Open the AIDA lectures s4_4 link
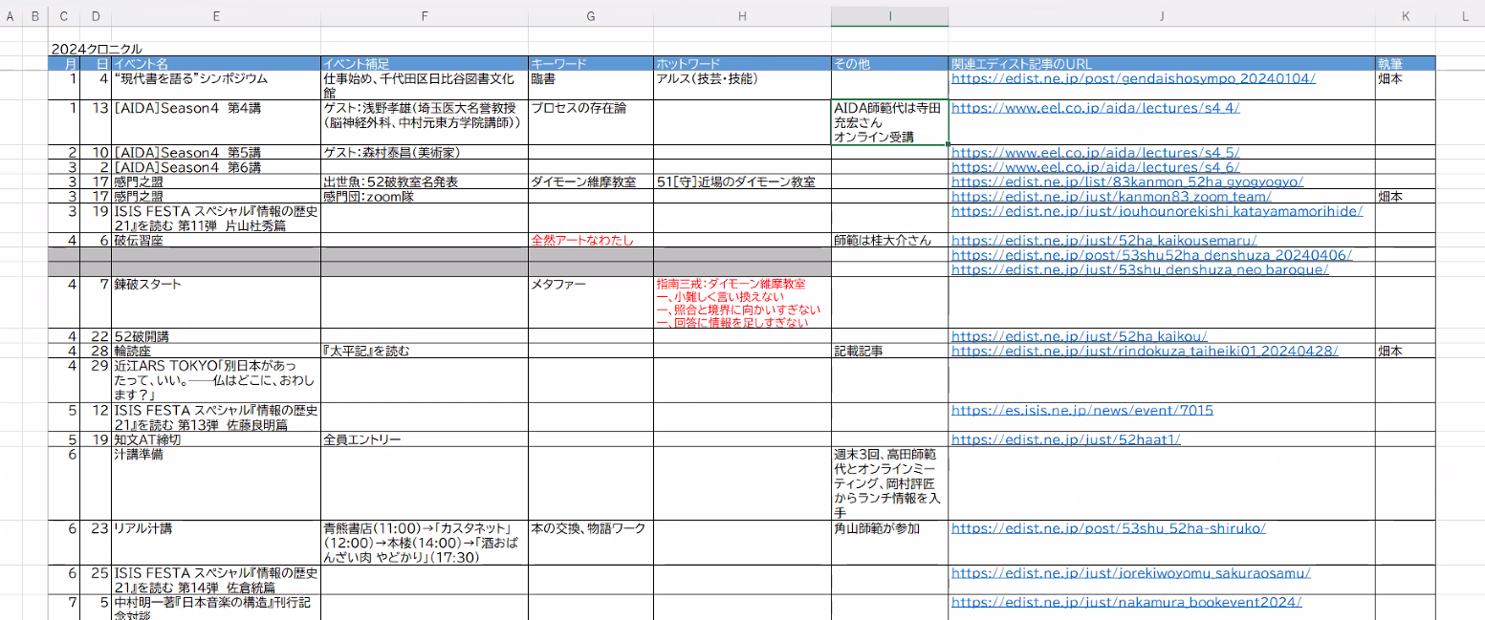This screenshot has height=620, width=1485. [x=1095, y=108]
